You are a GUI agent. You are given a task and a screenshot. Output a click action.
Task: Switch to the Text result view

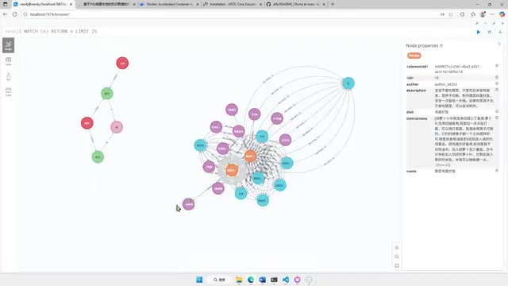click(9, 76)
